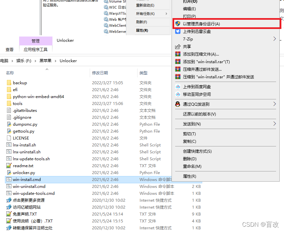The width and height of the screenshot is (284, 231).
Task: Click the LICENSE blank file icon
Action: (x=9, y=138)
